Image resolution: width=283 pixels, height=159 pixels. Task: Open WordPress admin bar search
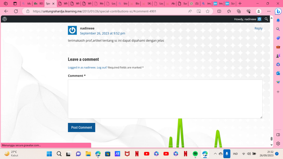click(x=266, y=19)
